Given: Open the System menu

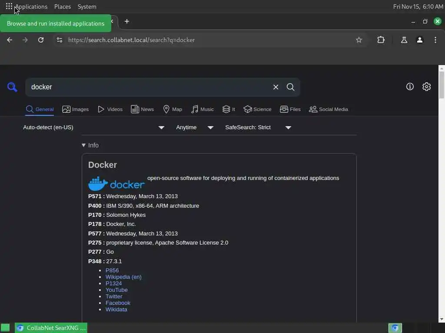Looking at the screenshot, I should [87, 7].
